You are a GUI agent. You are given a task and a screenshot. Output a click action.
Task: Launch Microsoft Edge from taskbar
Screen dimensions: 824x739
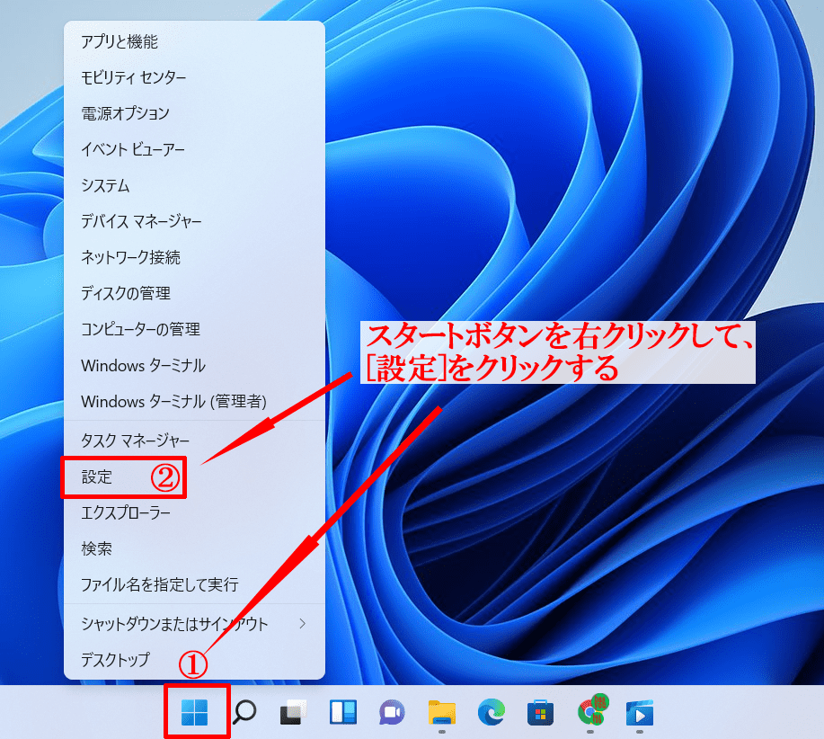(491, 713)
